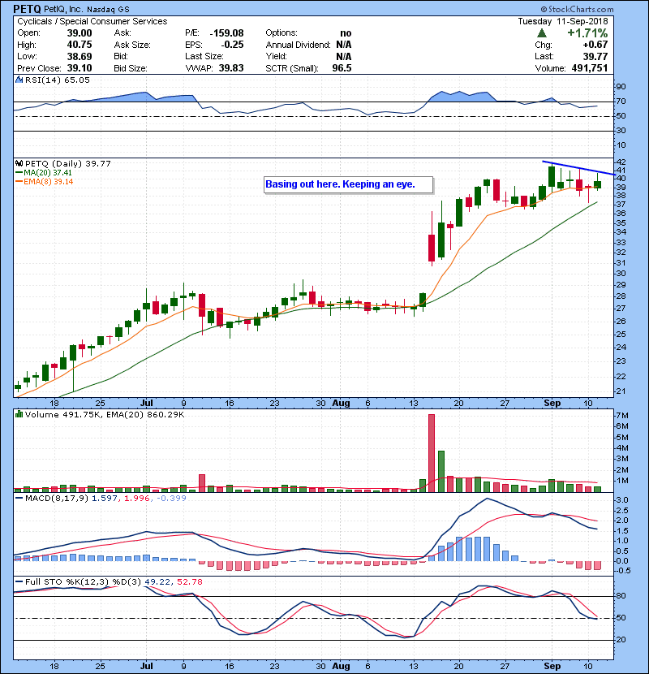Click the Last price value 39.77 in header
Viewport: 649px width, 674px height.
click(x=595, y=56)
